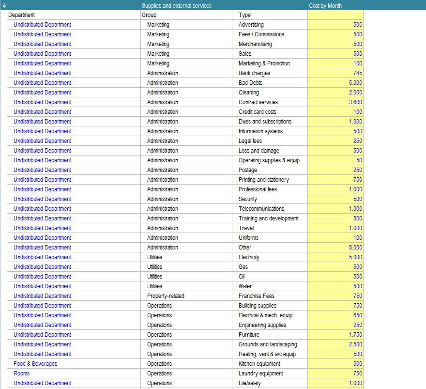Select Marketing group in Sales row
Image resolution: width=426 pixels, height=389 pixels.
pyautogui.click(x=186, y=54)
